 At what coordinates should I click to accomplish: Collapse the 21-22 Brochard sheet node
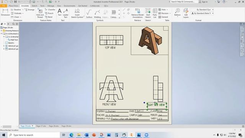2,34
